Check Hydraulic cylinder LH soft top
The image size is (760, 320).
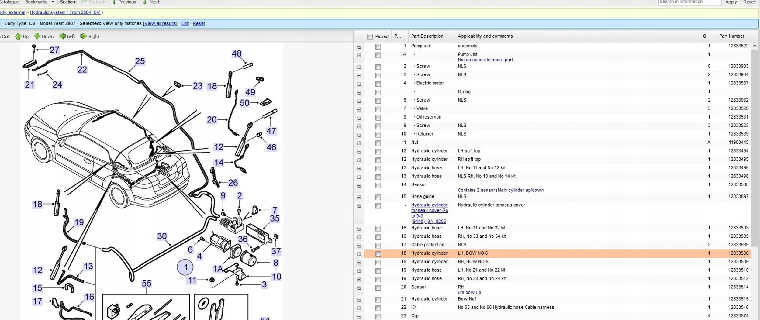[x=378, y=151]
